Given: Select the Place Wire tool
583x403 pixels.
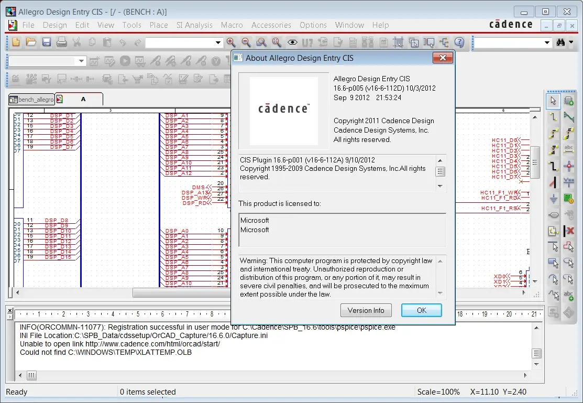Looking at the screenshot, I should [553, 117].
